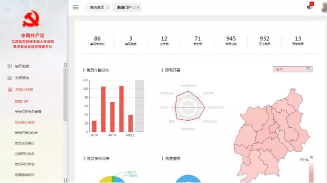Click the 40-50 age bar in chart

[x=112, y=117]
